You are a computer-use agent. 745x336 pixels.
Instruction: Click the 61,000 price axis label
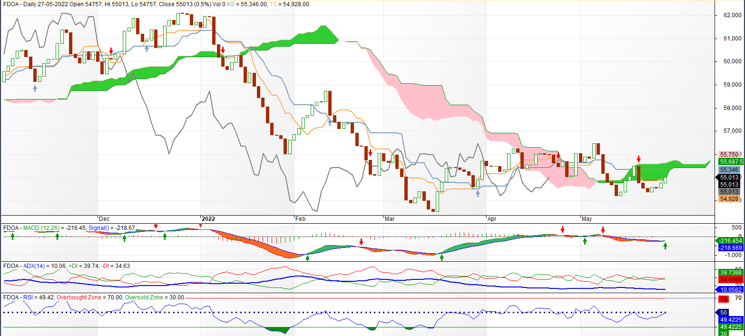733,39
